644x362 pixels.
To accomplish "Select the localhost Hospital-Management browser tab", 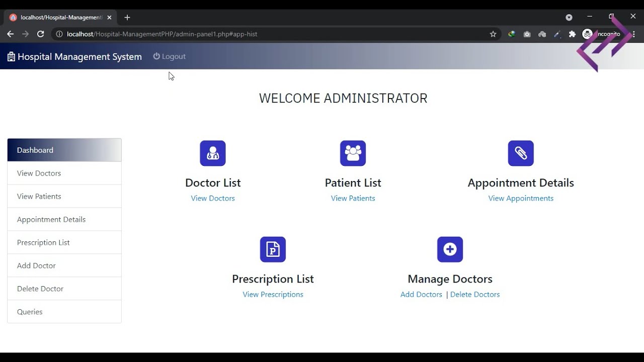I will 60,18.
